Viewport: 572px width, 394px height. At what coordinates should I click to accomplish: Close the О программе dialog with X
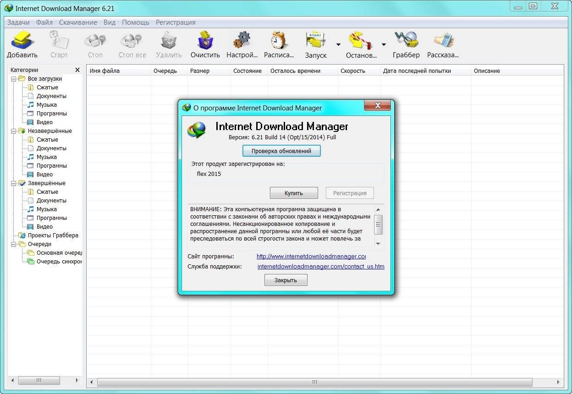pos(378,105)
